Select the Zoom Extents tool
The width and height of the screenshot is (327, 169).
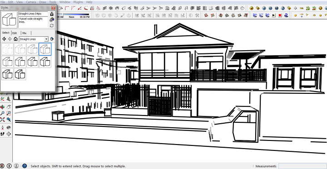tap(3, 120)
